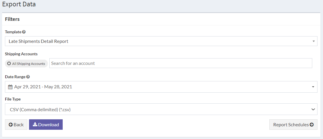Click the left arrow icon on Back
This screenshot has width=323, height=139.
tap(11, 125)
